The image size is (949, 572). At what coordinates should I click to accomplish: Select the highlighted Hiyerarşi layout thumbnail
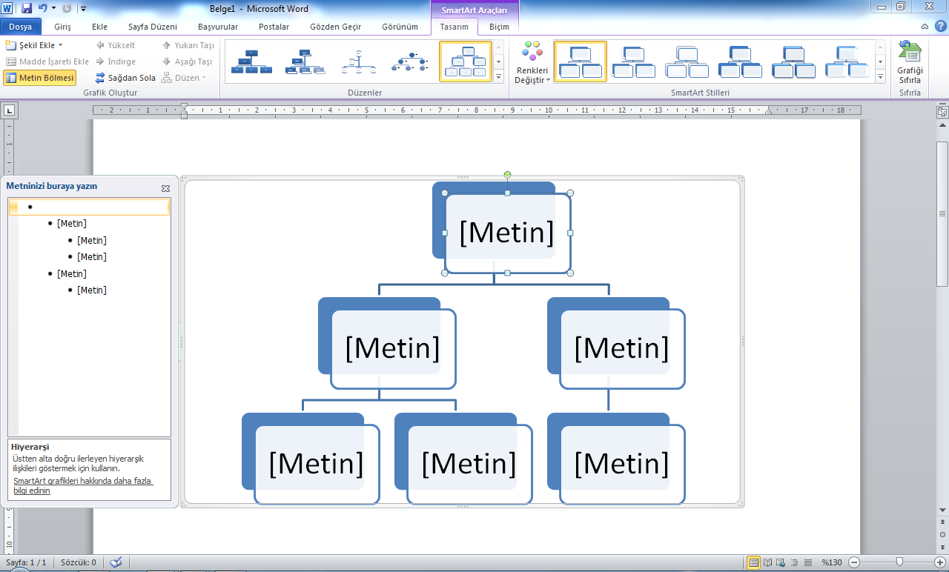click(465, 61)
